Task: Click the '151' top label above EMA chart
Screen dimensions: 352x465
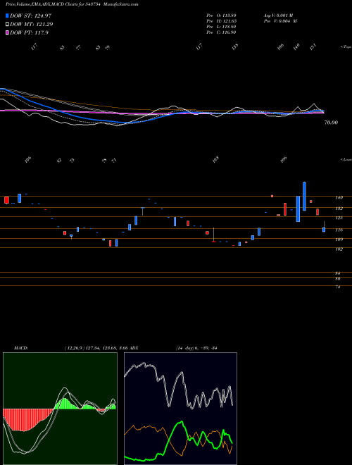Action: tap(313, 46)
